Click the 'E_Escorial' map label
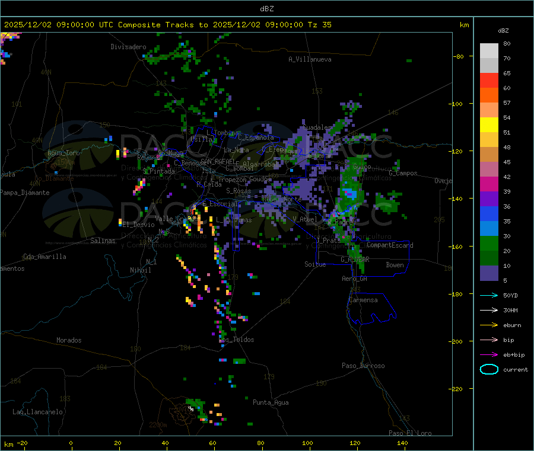This screenshot has width=534, height=451. tap(220, 204)
